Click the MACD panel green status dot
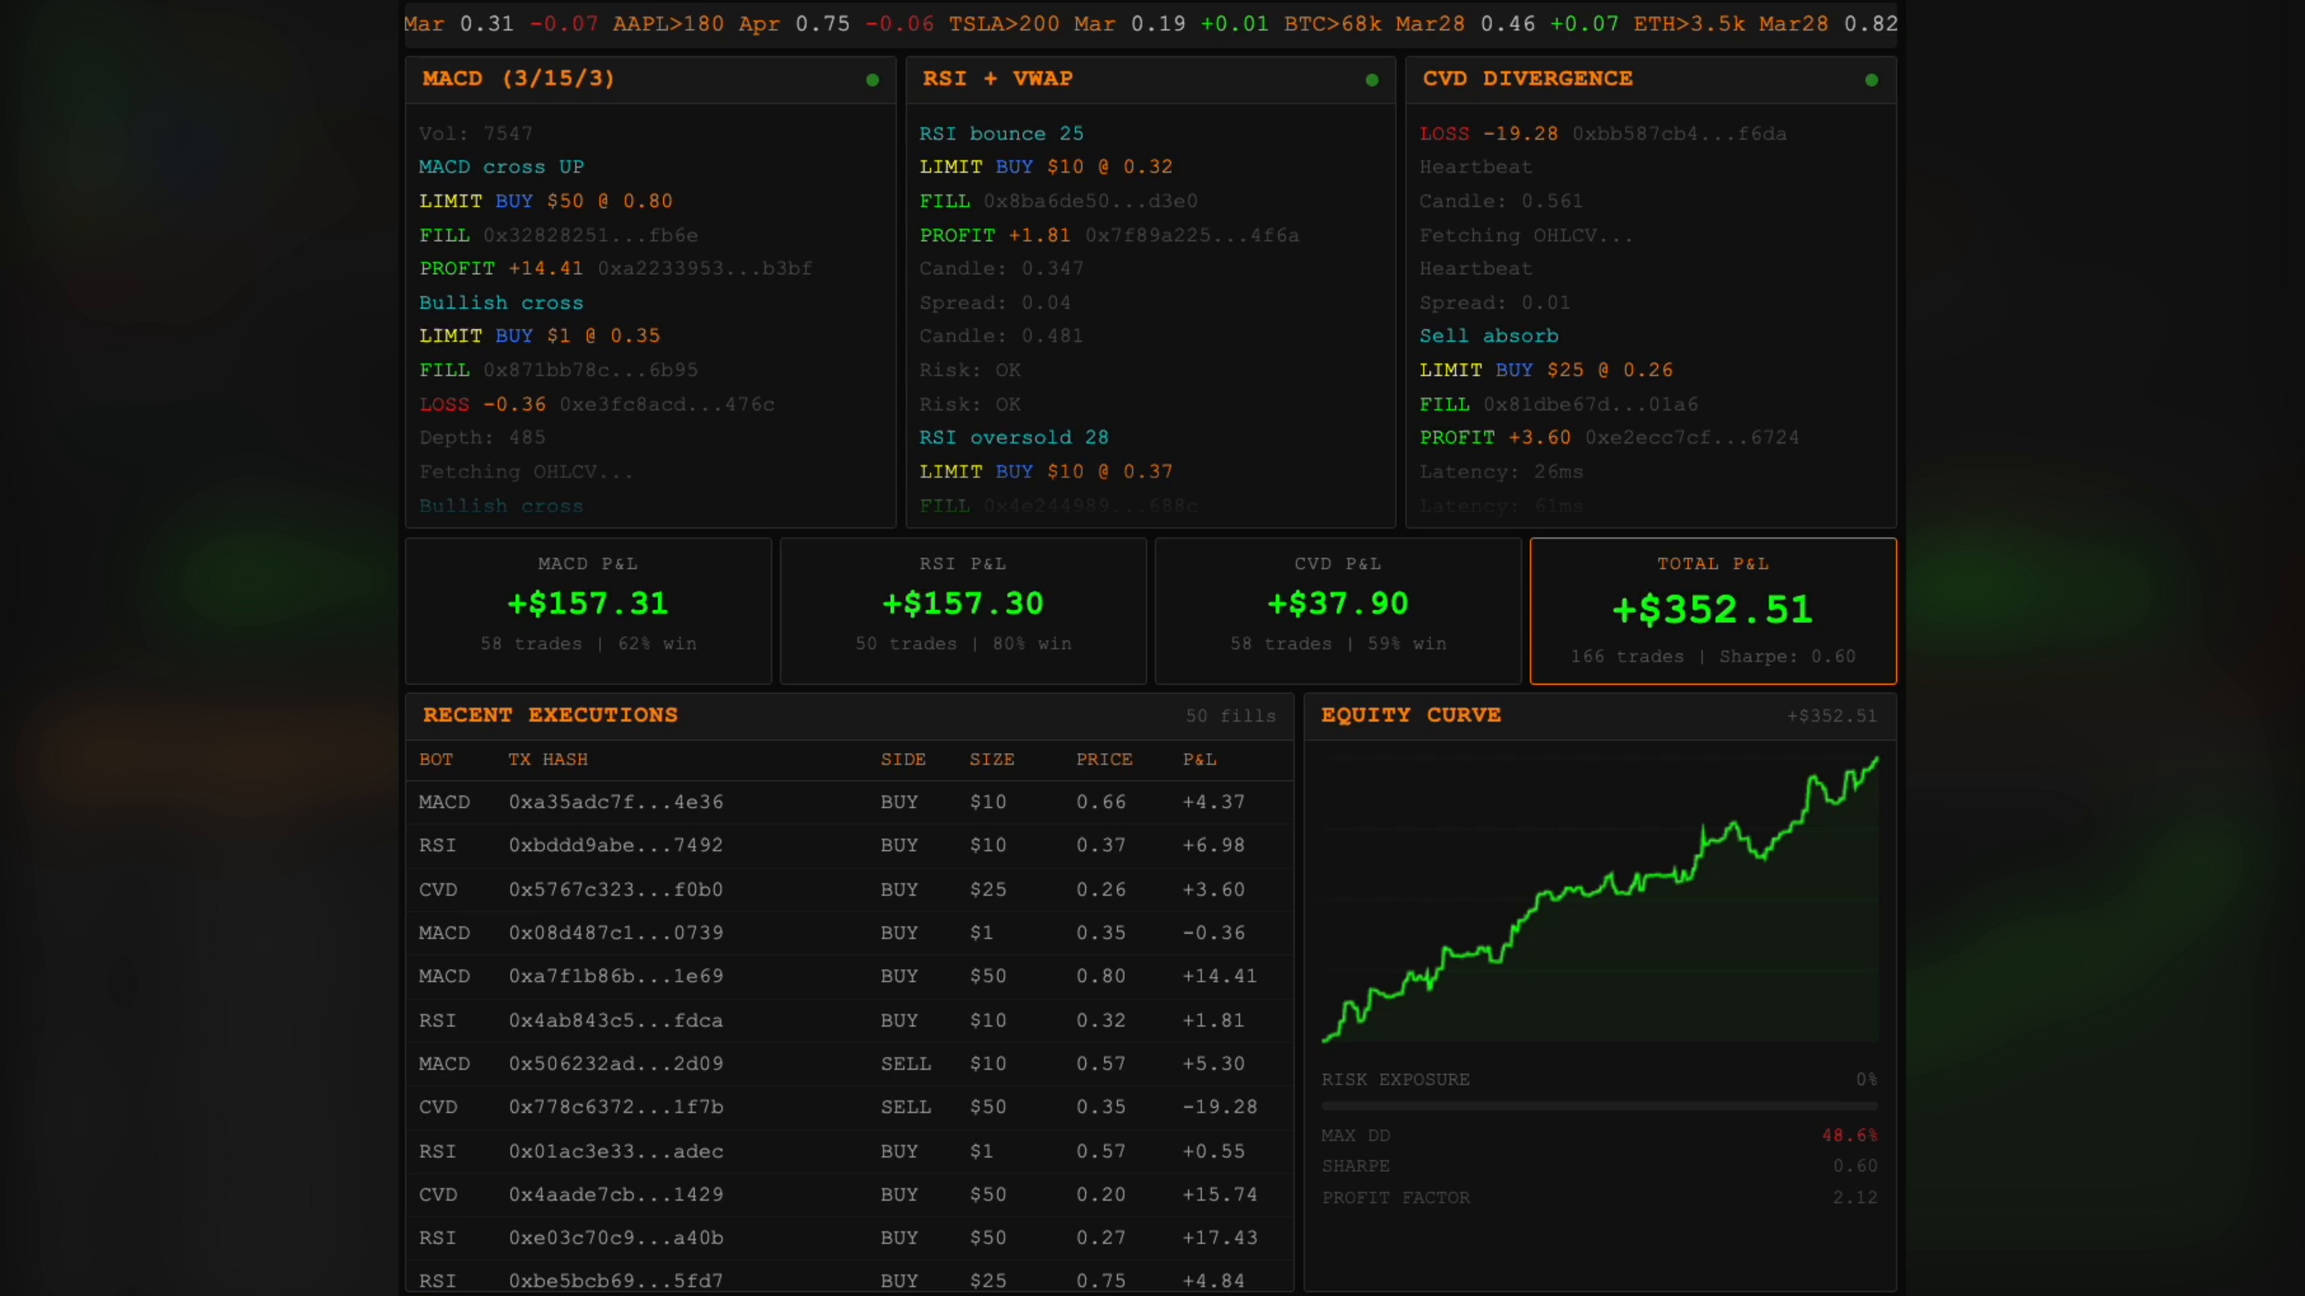 pyautogui.click(x=872, y=80)
